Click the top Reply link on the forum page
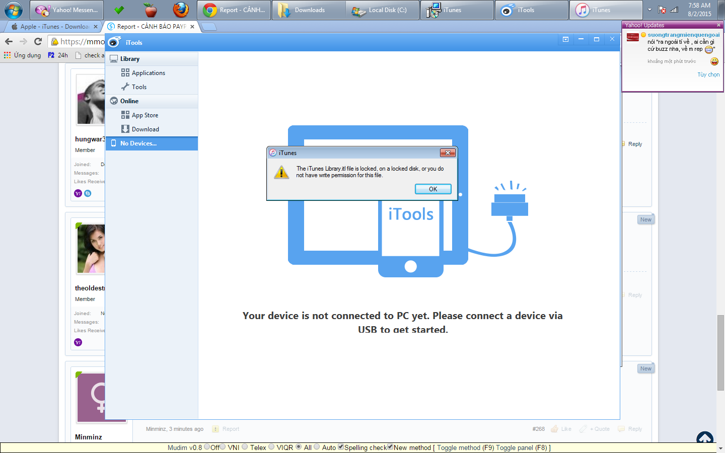The image size is (725, 453). 635,144
